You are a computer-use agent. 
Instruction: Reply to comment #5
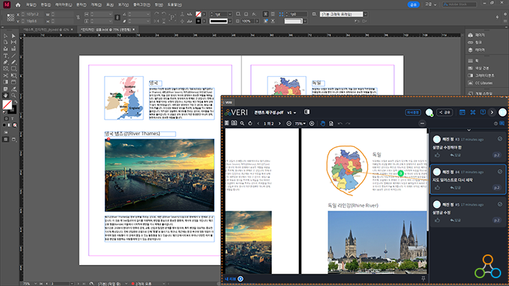(455, 220)
